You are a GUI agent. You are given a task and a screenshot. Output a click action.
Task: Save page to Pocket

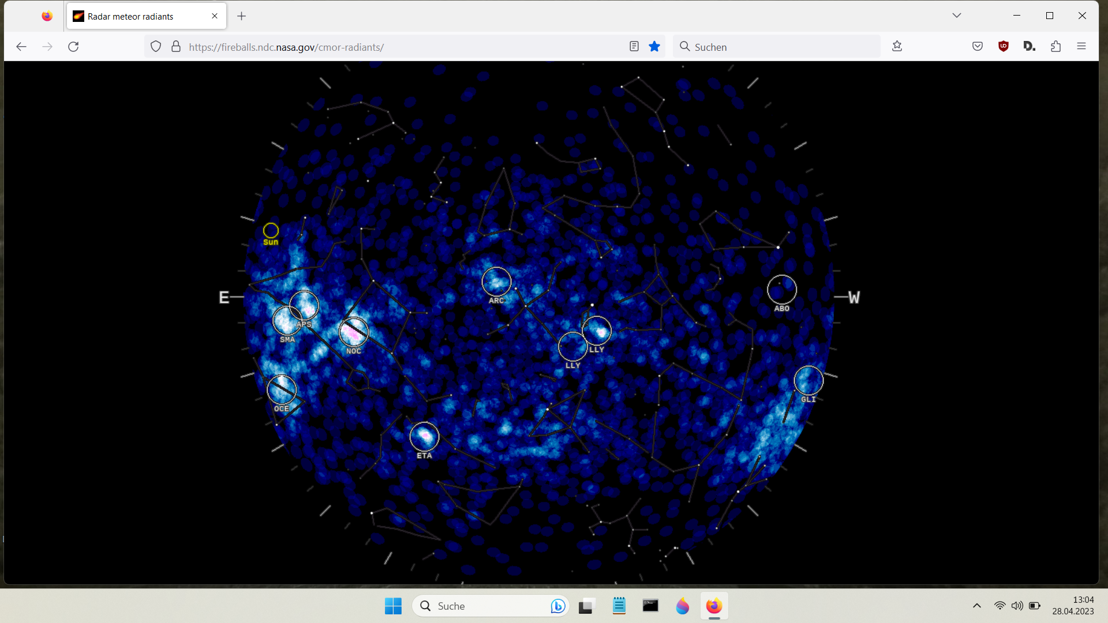(x=978, y=47)
